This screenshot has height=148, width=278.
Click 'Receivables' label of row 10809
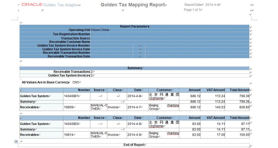(x=29, y=107)
